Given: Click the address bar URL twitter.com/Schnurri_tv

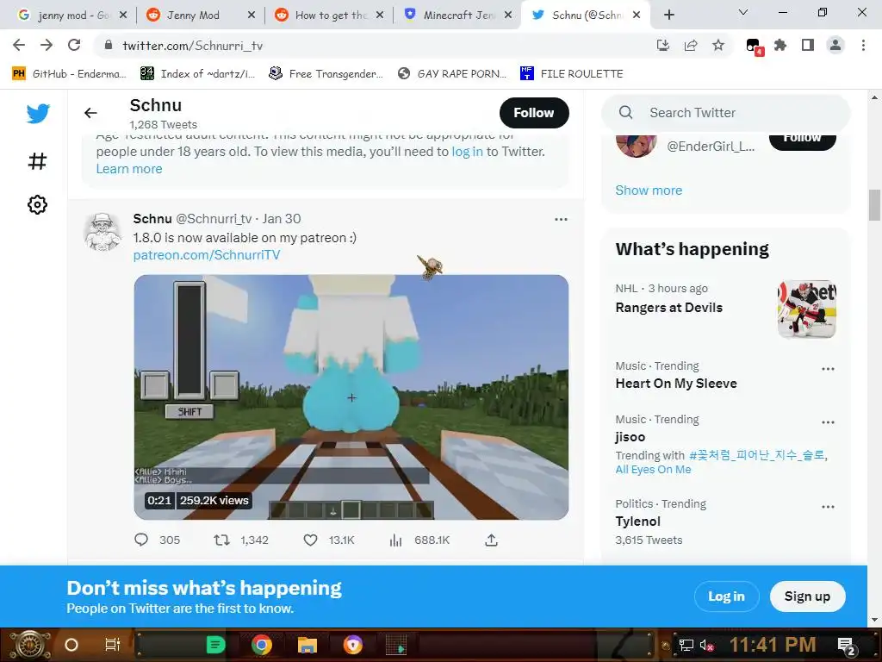Looking at the screenshot, I should pyautogui.click(x=192, y=46).
